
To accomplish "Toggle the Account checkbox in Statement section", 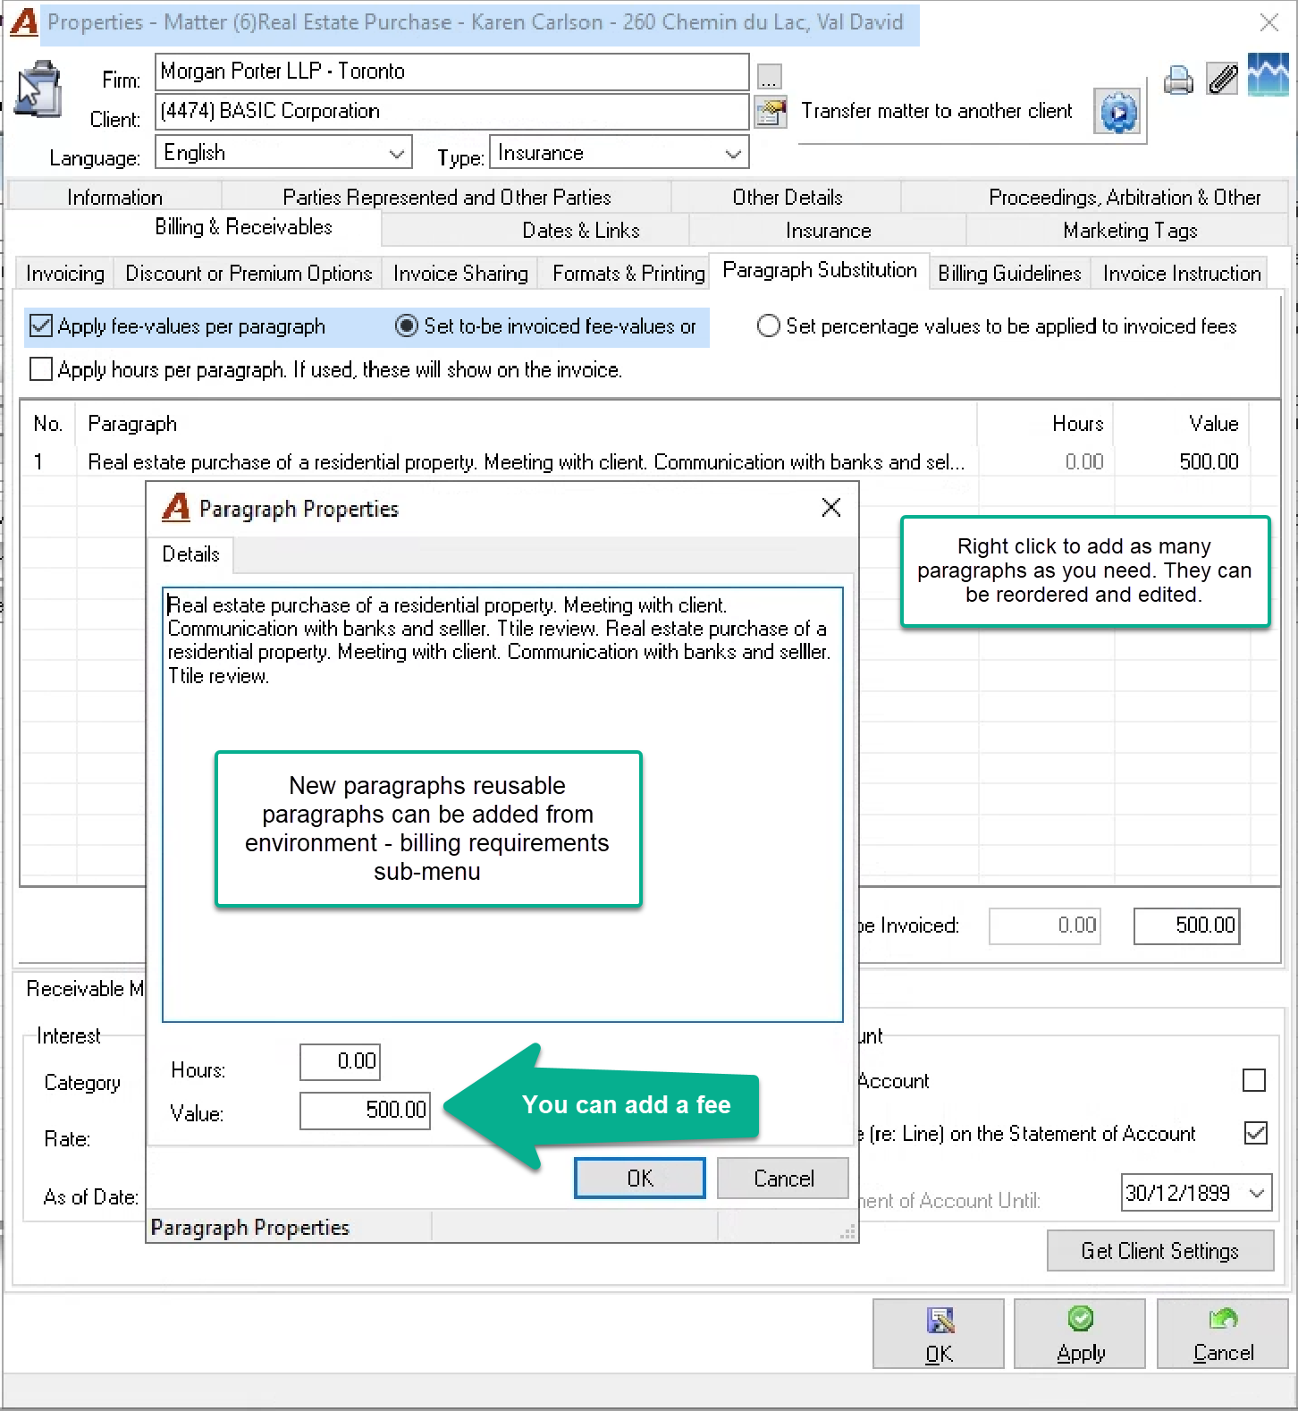I will pos(1254,1080).
